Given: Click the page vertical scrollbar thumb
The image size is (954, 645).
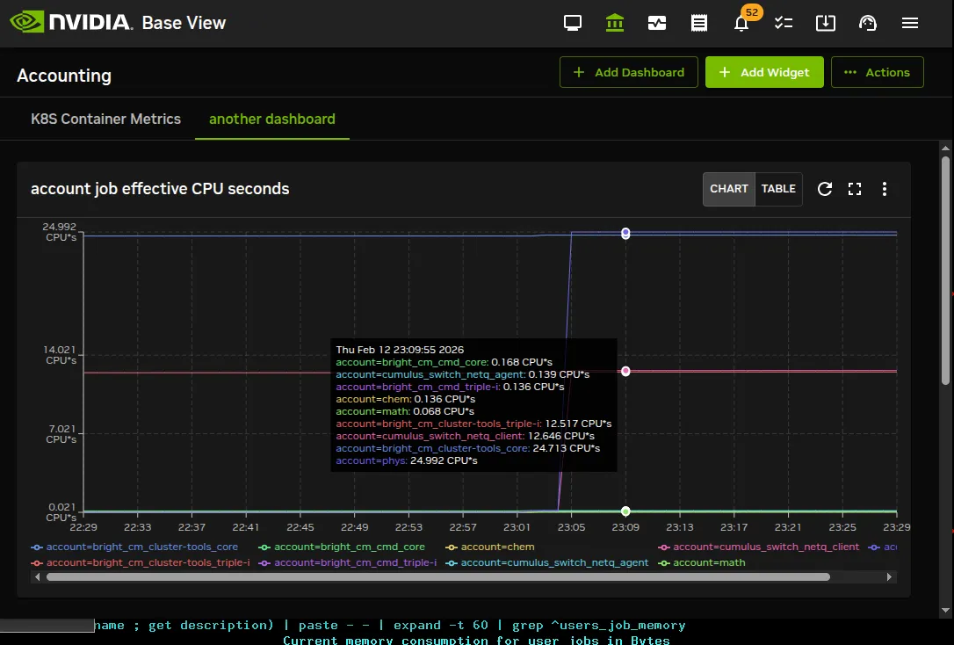Looking at the screenshot, I should (x=945, y=271).
